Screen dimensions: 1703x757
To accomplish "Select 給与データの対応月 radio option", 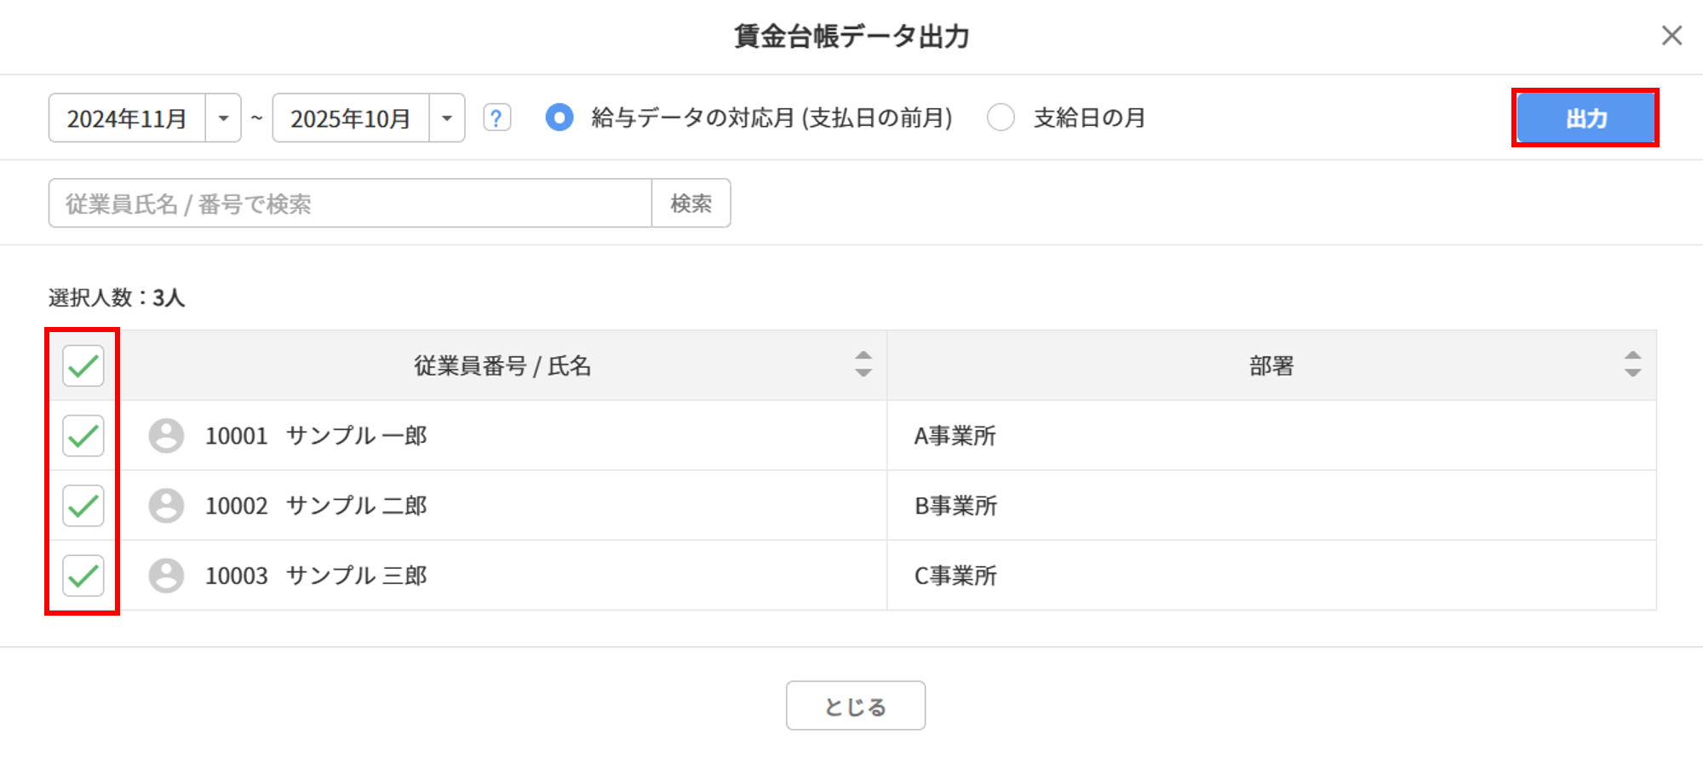I will click(559, 118).
